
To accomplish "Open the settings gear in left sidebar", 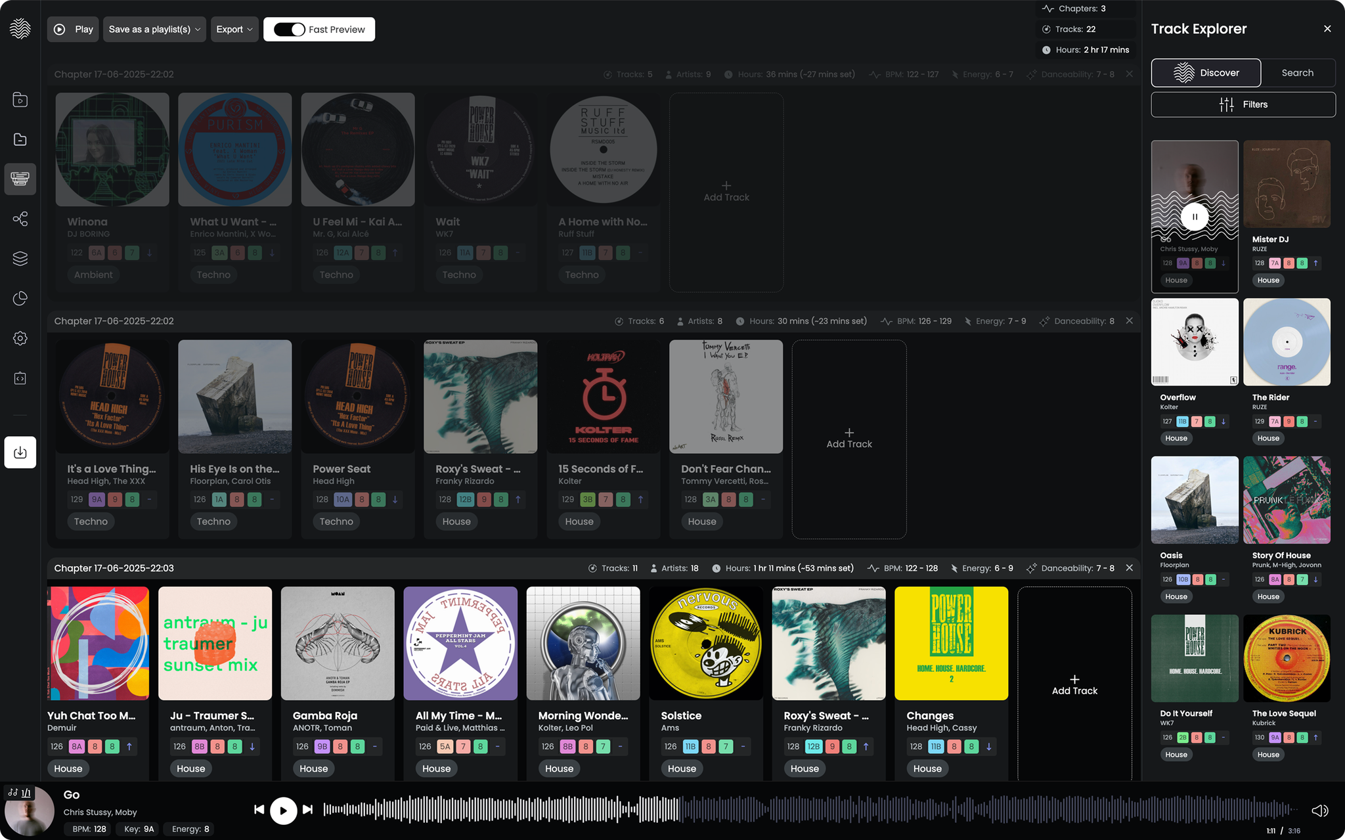I will coord(20,338).
